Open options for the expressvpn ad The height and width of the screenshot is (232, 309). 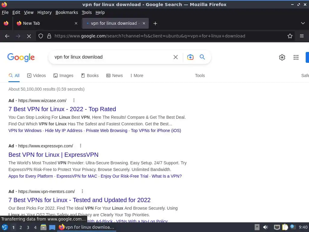80,146
